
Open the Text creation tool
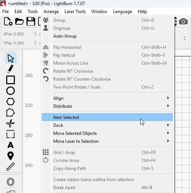point(11,145)
